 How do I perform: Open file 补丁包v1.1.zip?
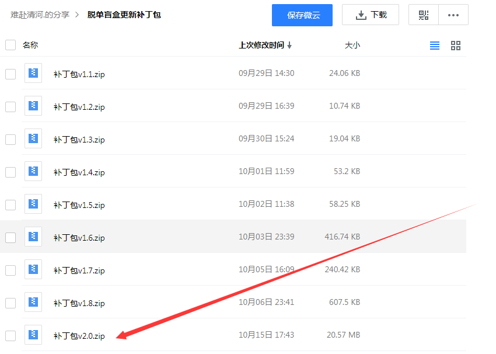pos(79,74)
